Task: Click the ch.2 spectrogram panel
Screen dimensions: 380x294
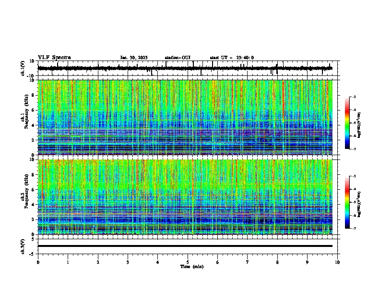Action: click(x=185, y=197)
